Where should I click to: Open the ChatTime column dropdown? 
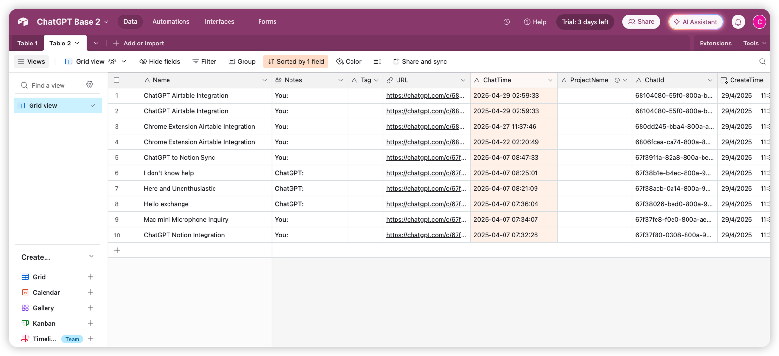[550, 80]
